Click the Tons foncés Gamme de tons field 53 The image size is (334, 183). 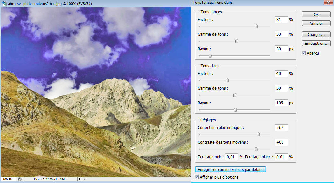[281, 34]
